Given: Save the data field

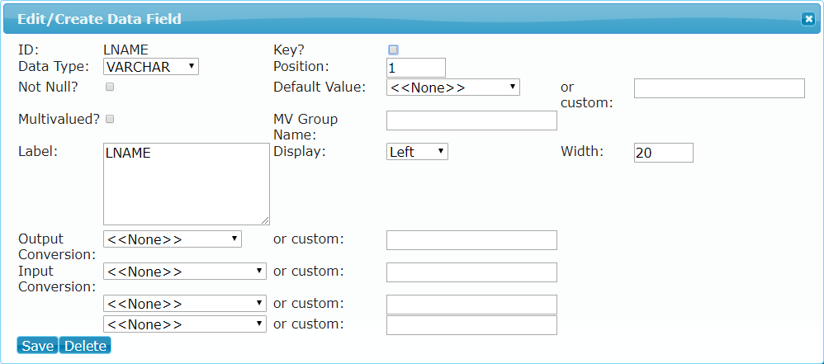Looking at the screenshot, I should click(x=38, y=346).
